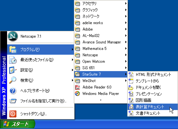Click the 表計算ドキュメント spreadsheet icon
178x129 pixels.
(x=131, y=107)
